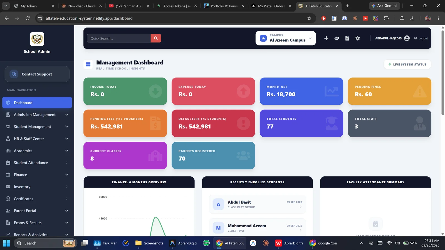Expand the HR & Staff Center menu
Image resolution: width=445 pixels, height=250 pixels.
pos(37,139)
